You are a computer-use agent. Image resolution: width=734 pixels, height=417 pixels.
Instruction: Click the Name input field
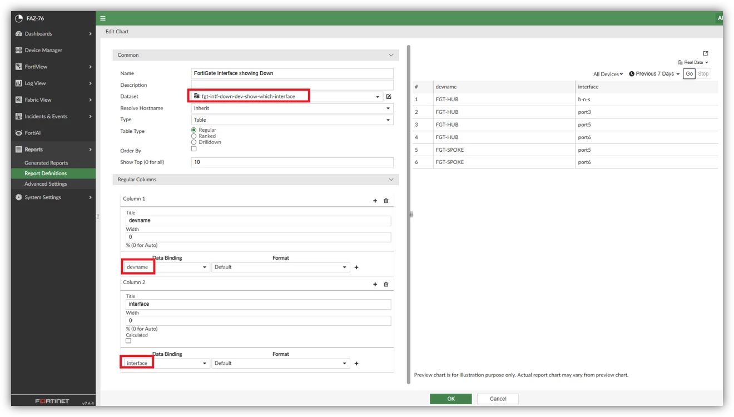click(x=292, y=73)
